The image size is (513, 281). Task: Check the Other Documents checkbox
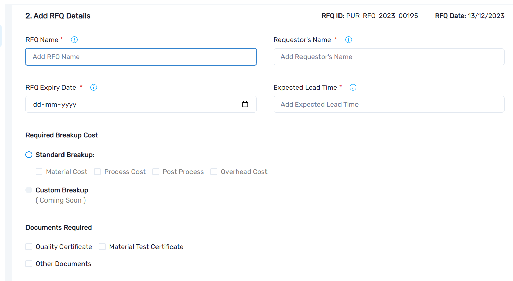[x=29, y=264]
